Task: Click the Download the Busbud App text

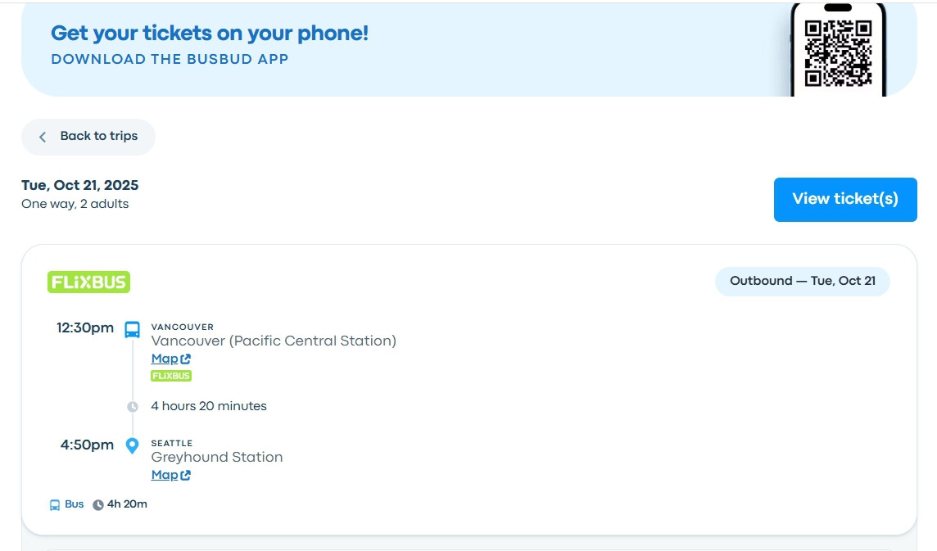Action: [x=170, y=59]
